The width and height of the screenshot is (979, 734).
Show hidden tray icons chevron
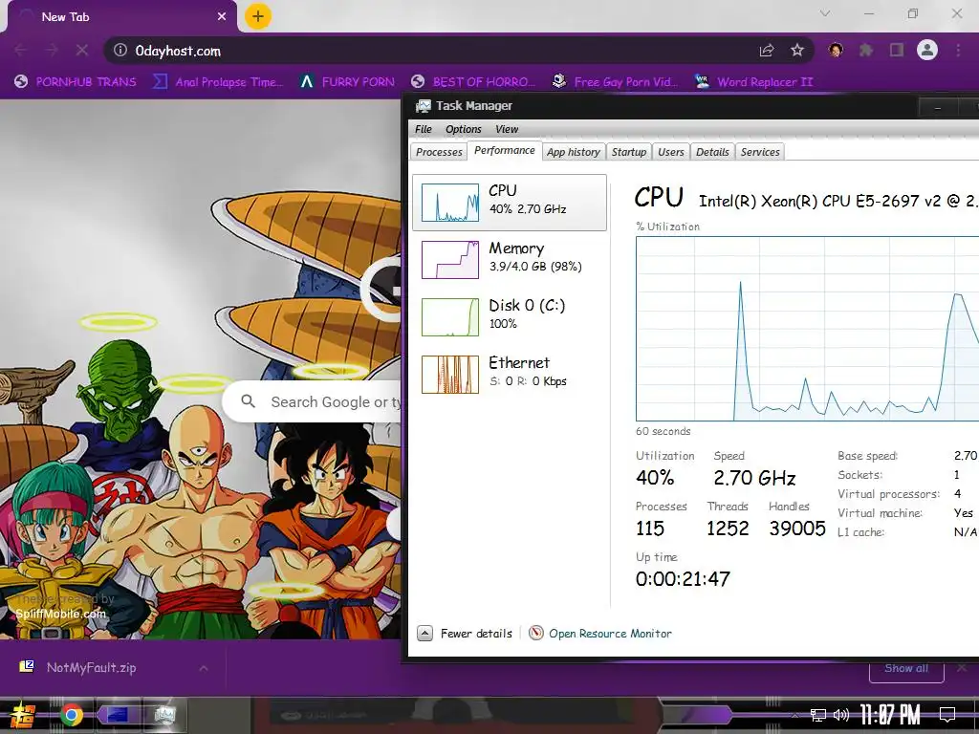click(x=794, y=715)
